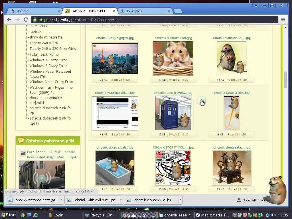Click the Chrome user profile icon
The width and height of the screenshot is (292, 219).
pyautogui.click(x=256, y=5)
